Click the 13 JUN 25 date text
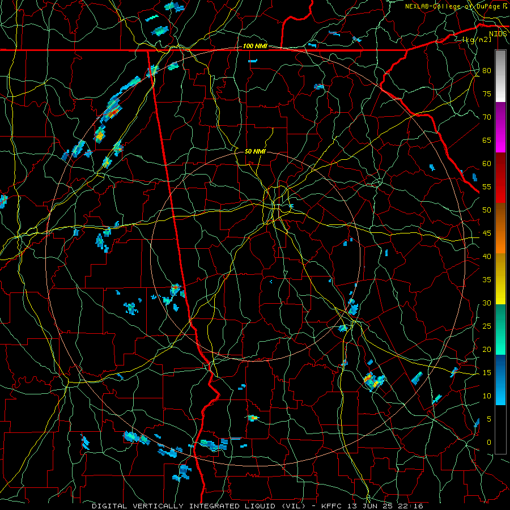The image size is (510, 510). [370, 506]
